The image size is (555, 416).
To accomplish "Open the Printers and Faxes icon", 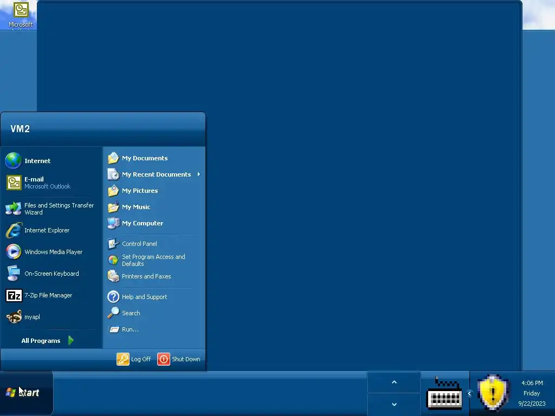I will pos(113,276).
